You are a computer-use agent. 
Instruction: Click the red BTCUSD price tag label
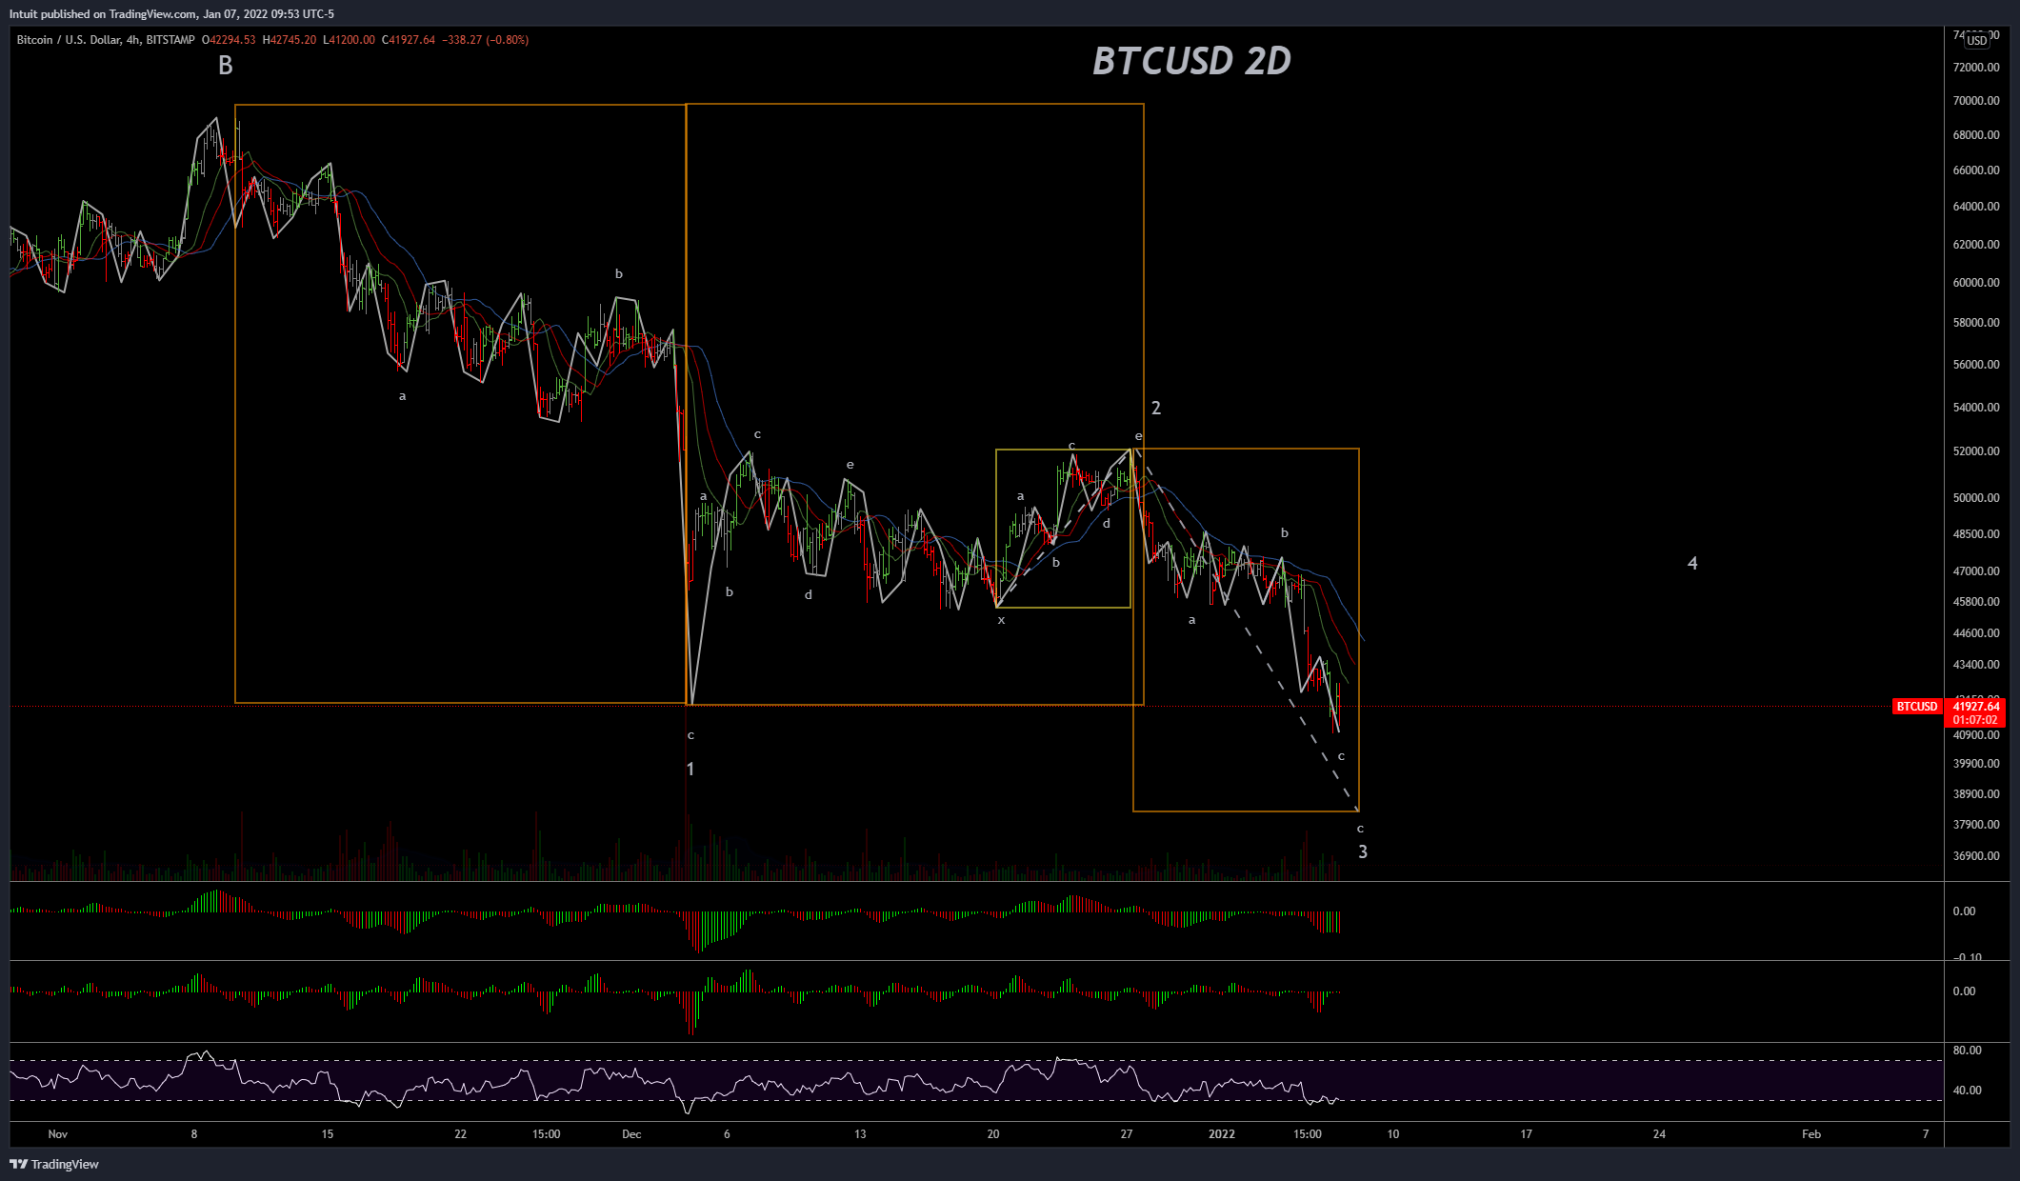point(1916,707)
